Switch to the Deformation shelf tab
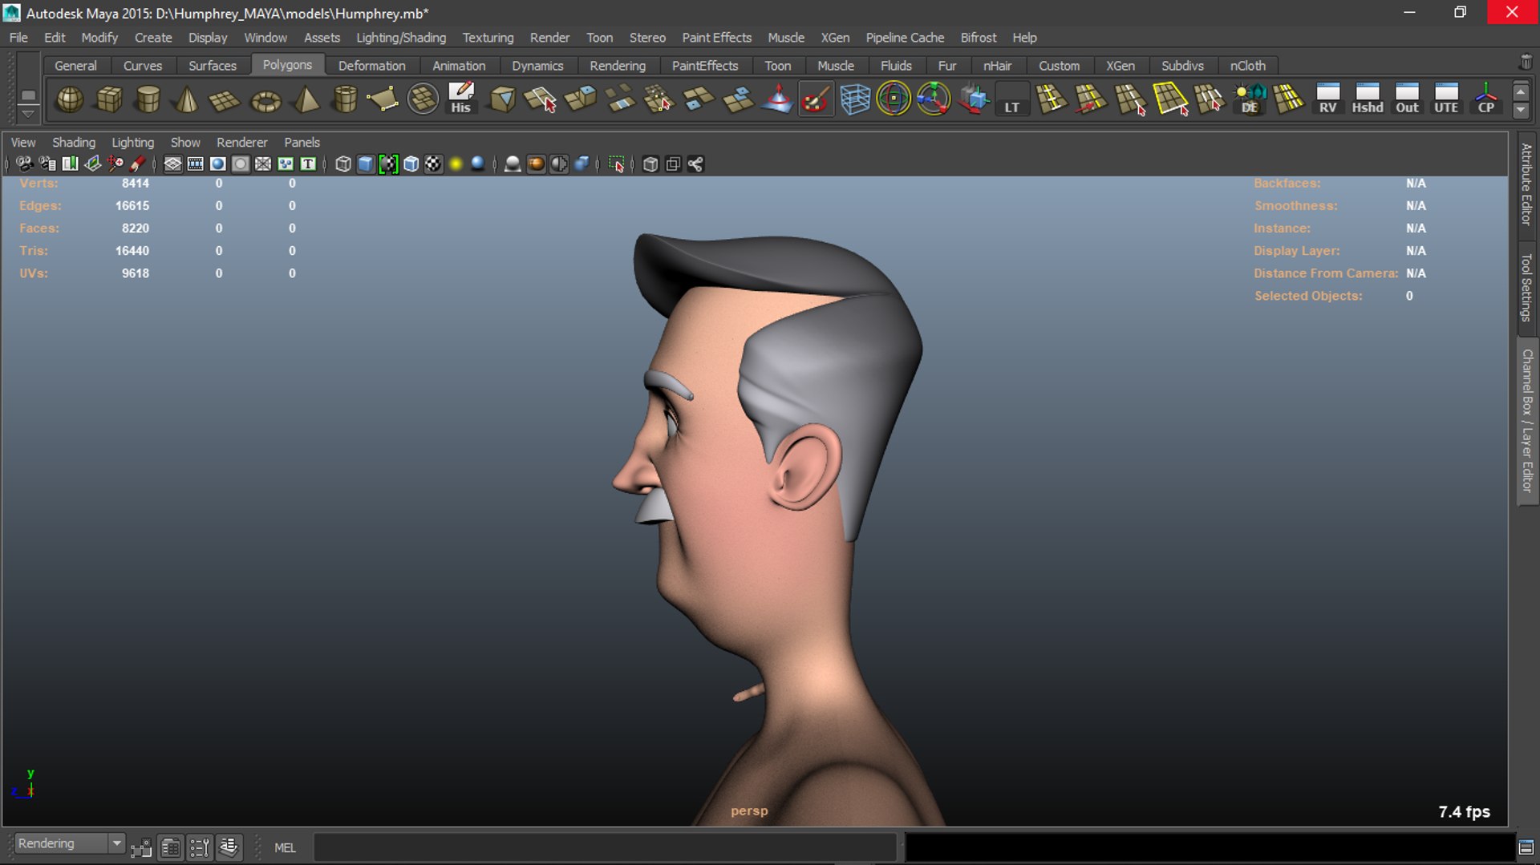This screenshot has height=865, width=1540. [x=371, y=66]
